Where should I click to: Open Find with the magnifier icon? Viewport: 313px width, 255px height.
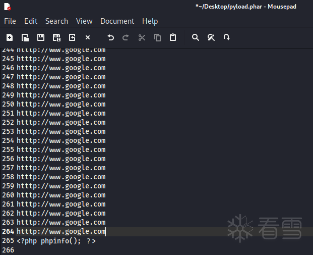[x=196, y=37]
